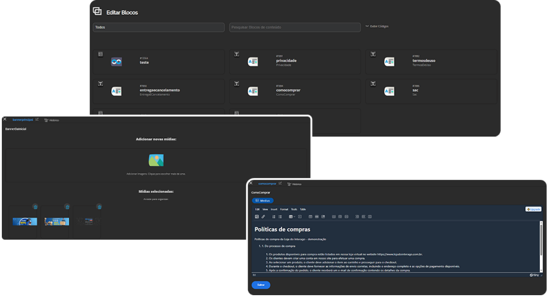Click edit icon next to comocomprar title
The width and height of the screenshot is (549, 297).
click(x=280, y=184)
